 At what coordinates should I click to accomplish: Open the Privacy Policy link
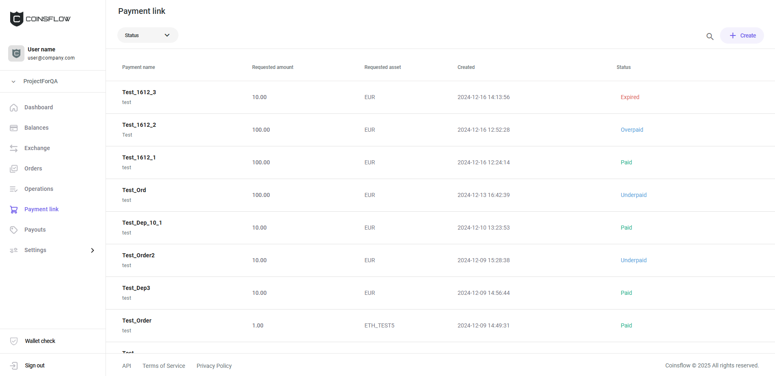click(x=214, y=365)
